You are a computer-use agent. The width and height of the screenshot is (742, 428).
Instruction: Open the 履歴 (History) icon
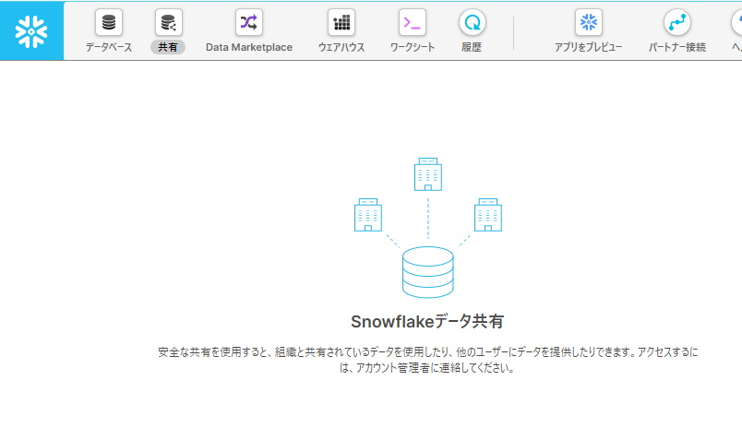point(472,22)
